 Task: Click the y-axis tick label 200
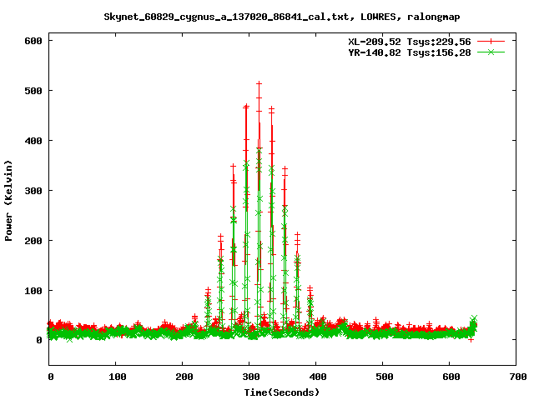coord(33,241)
